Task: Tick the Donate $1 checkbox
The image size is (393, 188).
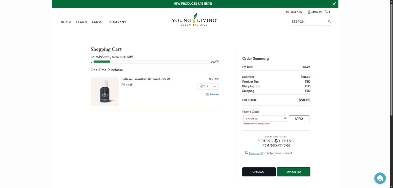Action: 247,152
